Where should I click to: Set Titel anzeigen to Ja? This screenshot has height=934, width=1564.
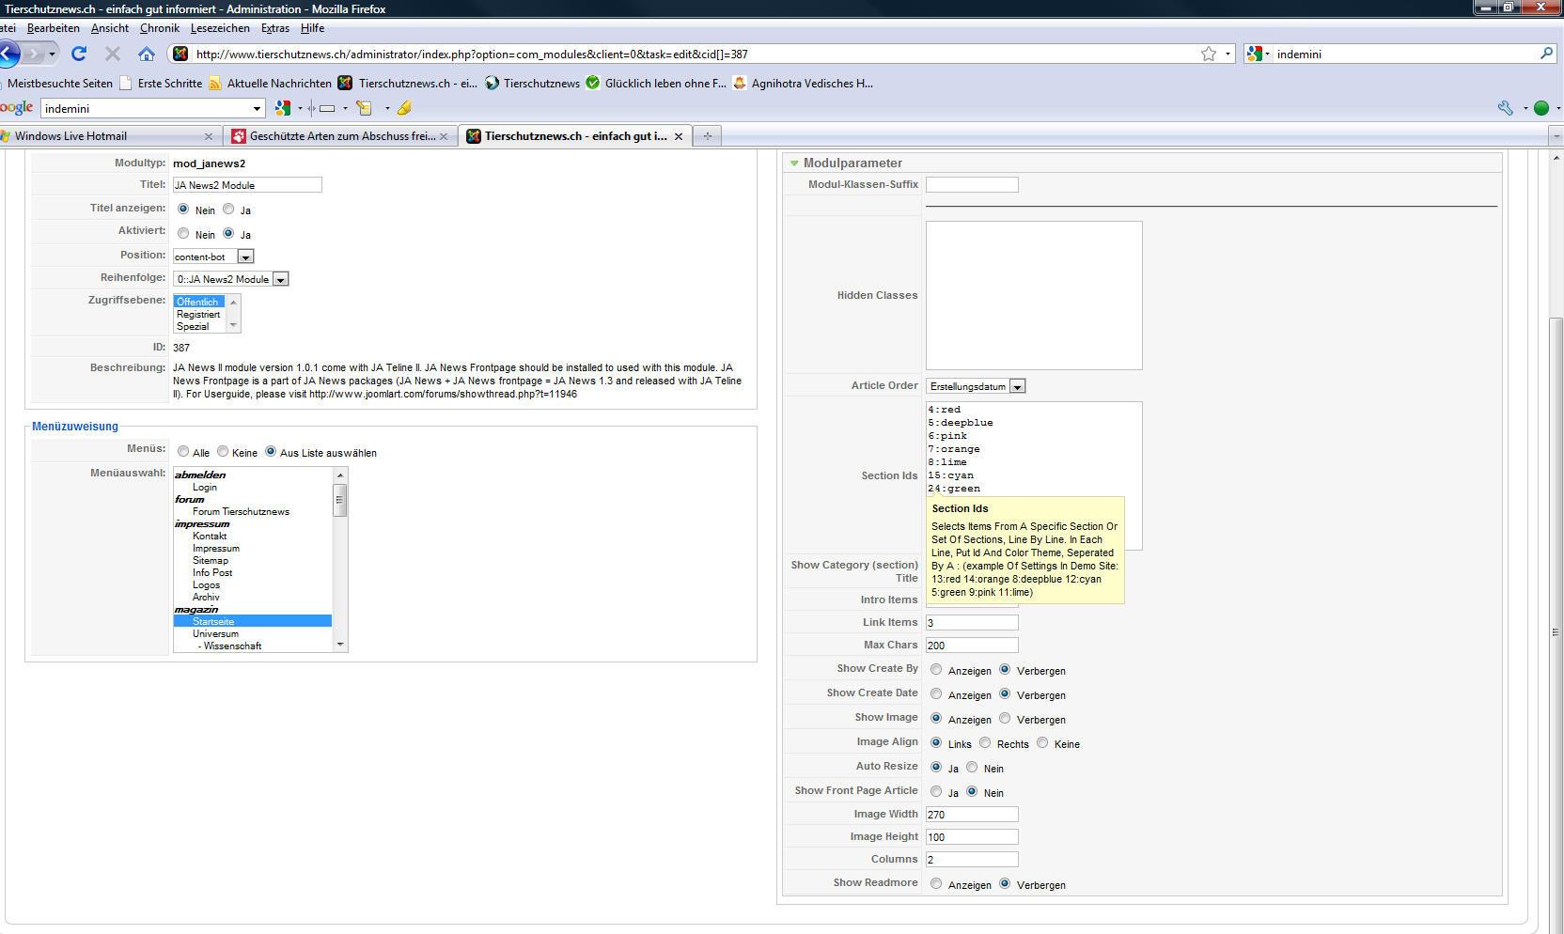[x=228, y=210]
